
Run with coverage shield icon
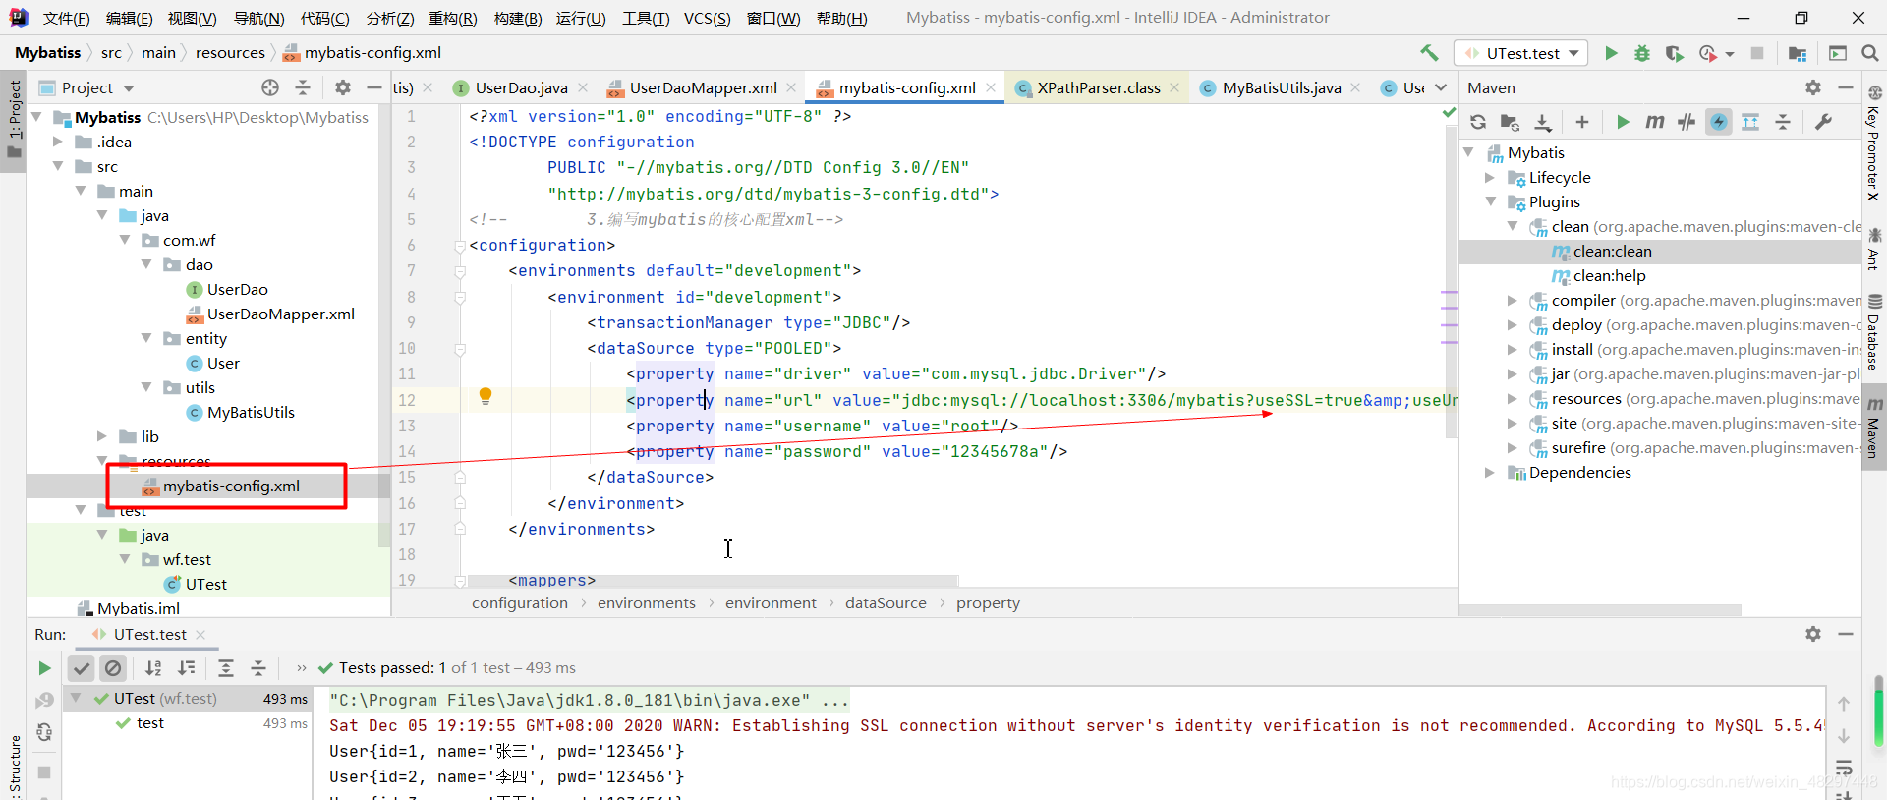(x=1675, y=53)
